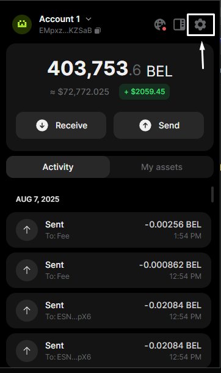The height and width of the screenshot is (373, 221).
Task: Open the Account 1 name selector
Action: (60, 19)
